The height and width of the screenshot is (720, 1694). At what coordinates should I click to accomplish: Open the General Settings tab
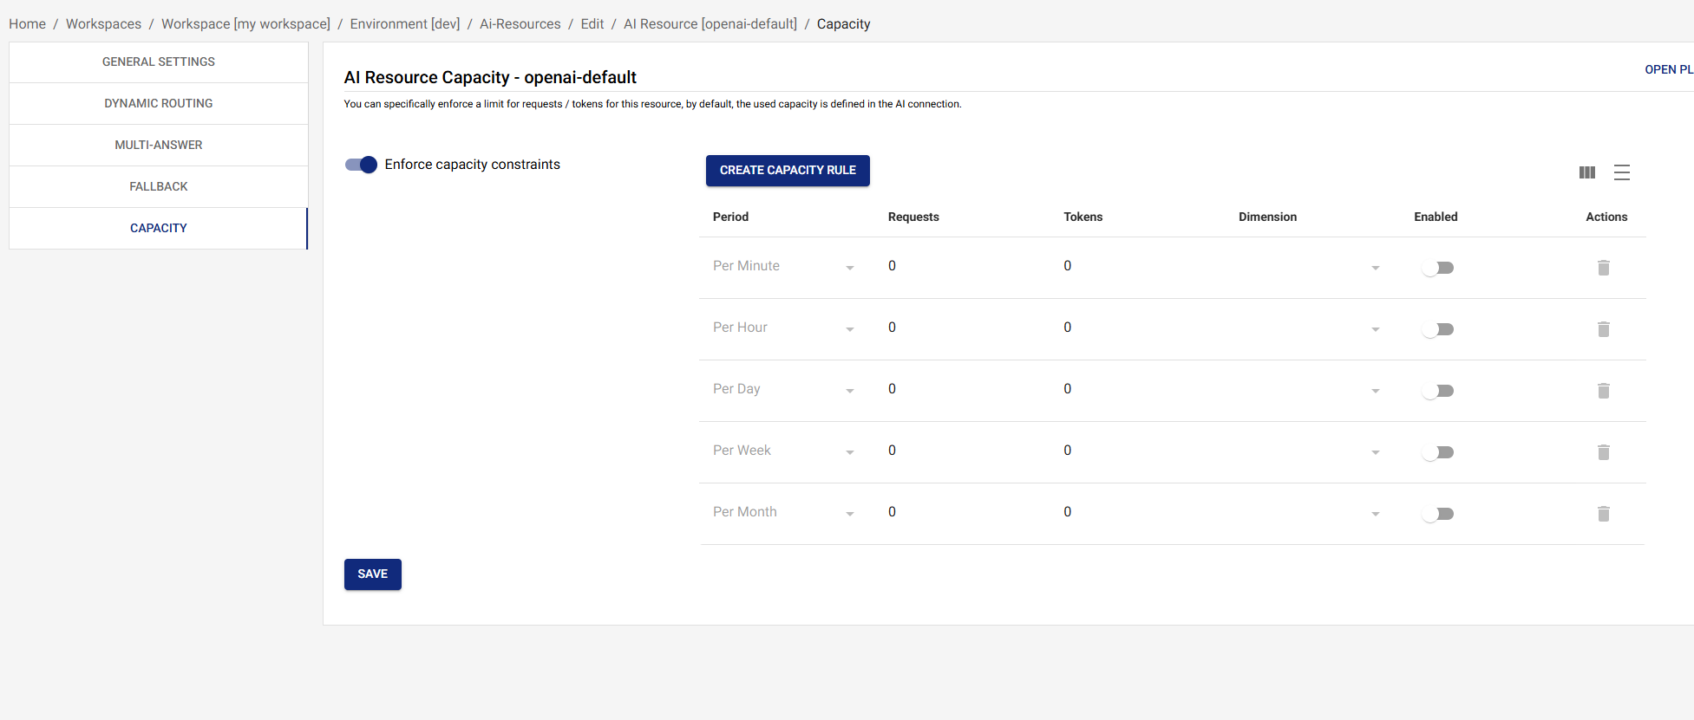pos(159,62)
